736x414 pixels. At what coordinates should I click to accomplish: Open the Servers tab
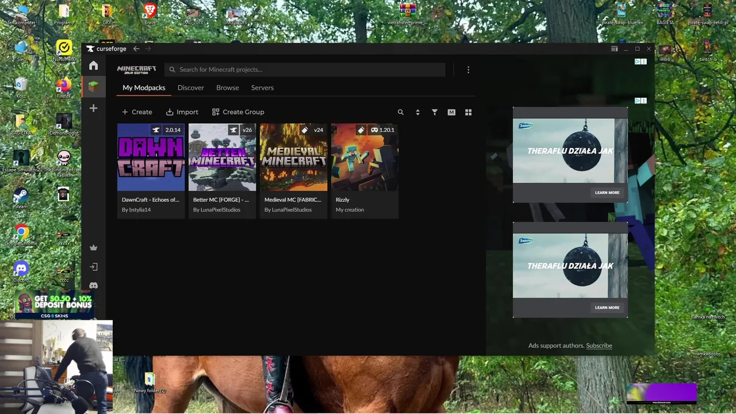tap(262, 87)
